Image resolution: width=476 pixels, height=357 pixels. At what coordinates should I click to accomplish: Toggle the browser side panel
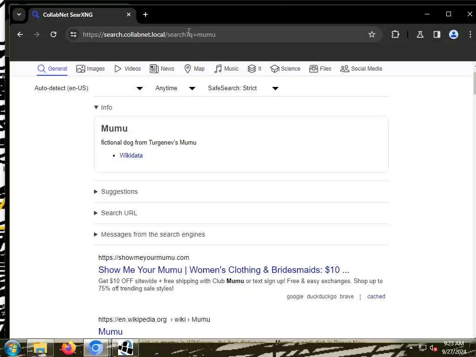click(437, 34)
